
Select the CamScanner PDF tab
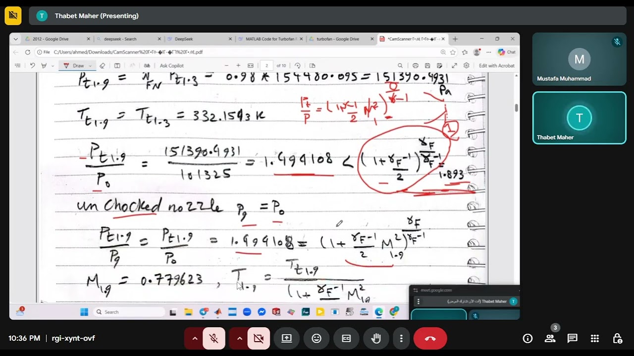click(x=412, y=39)
